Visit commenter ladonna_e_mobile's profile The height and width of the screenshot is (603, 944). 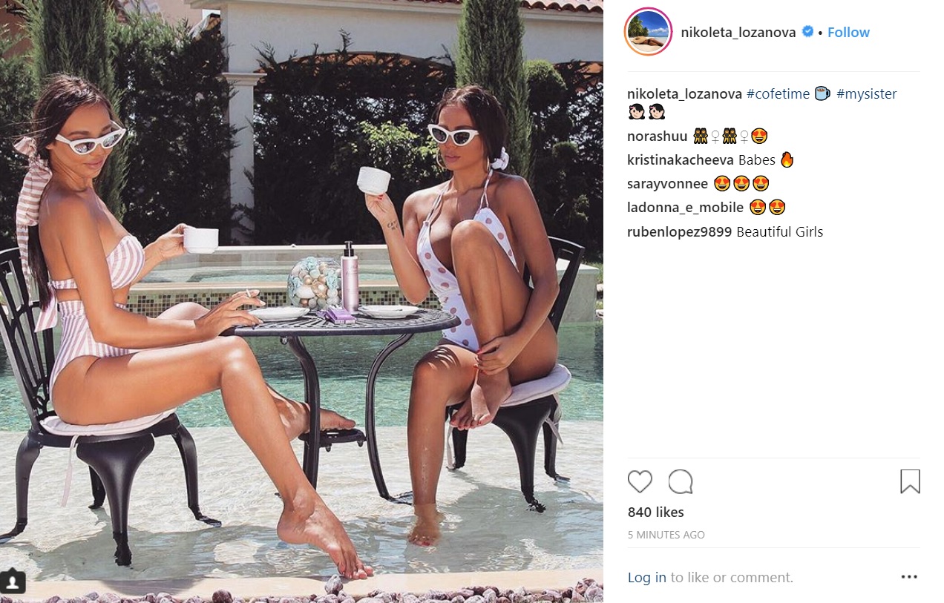(x=685, y=207)
